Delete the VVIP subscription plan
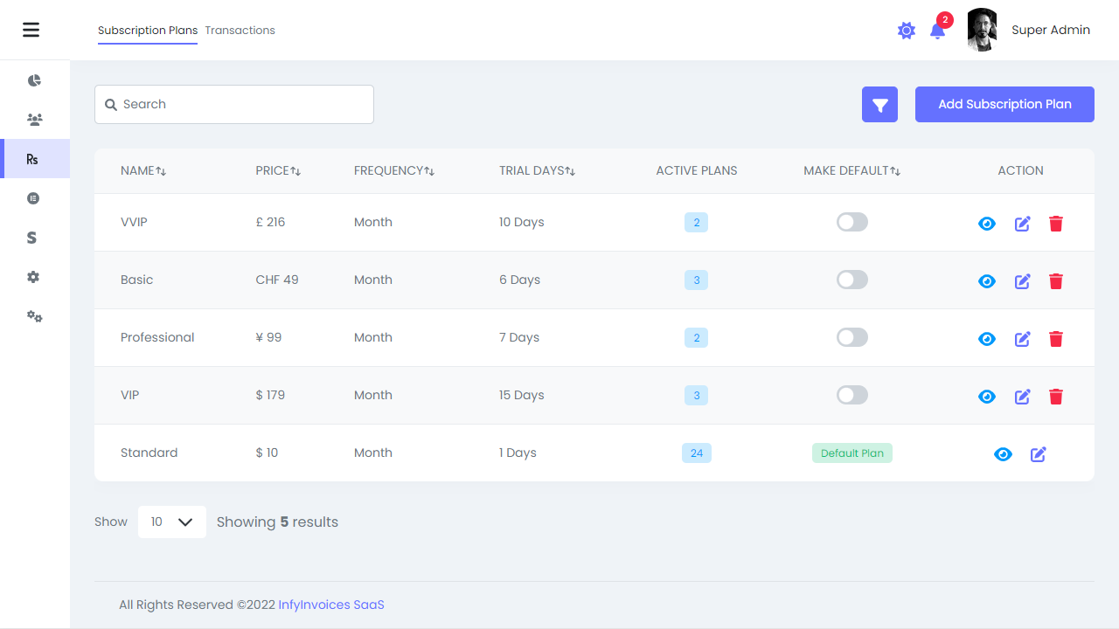 point(1056,224)
